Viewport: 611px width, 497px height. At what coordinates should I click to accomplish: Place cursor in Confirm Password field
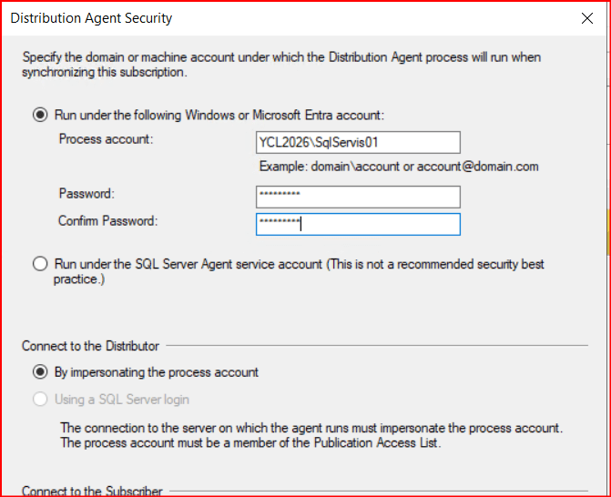[x=358, y=224]
